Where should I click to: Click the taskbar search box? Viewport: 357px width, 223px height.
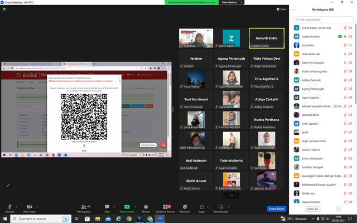click(x=41, y=219)
